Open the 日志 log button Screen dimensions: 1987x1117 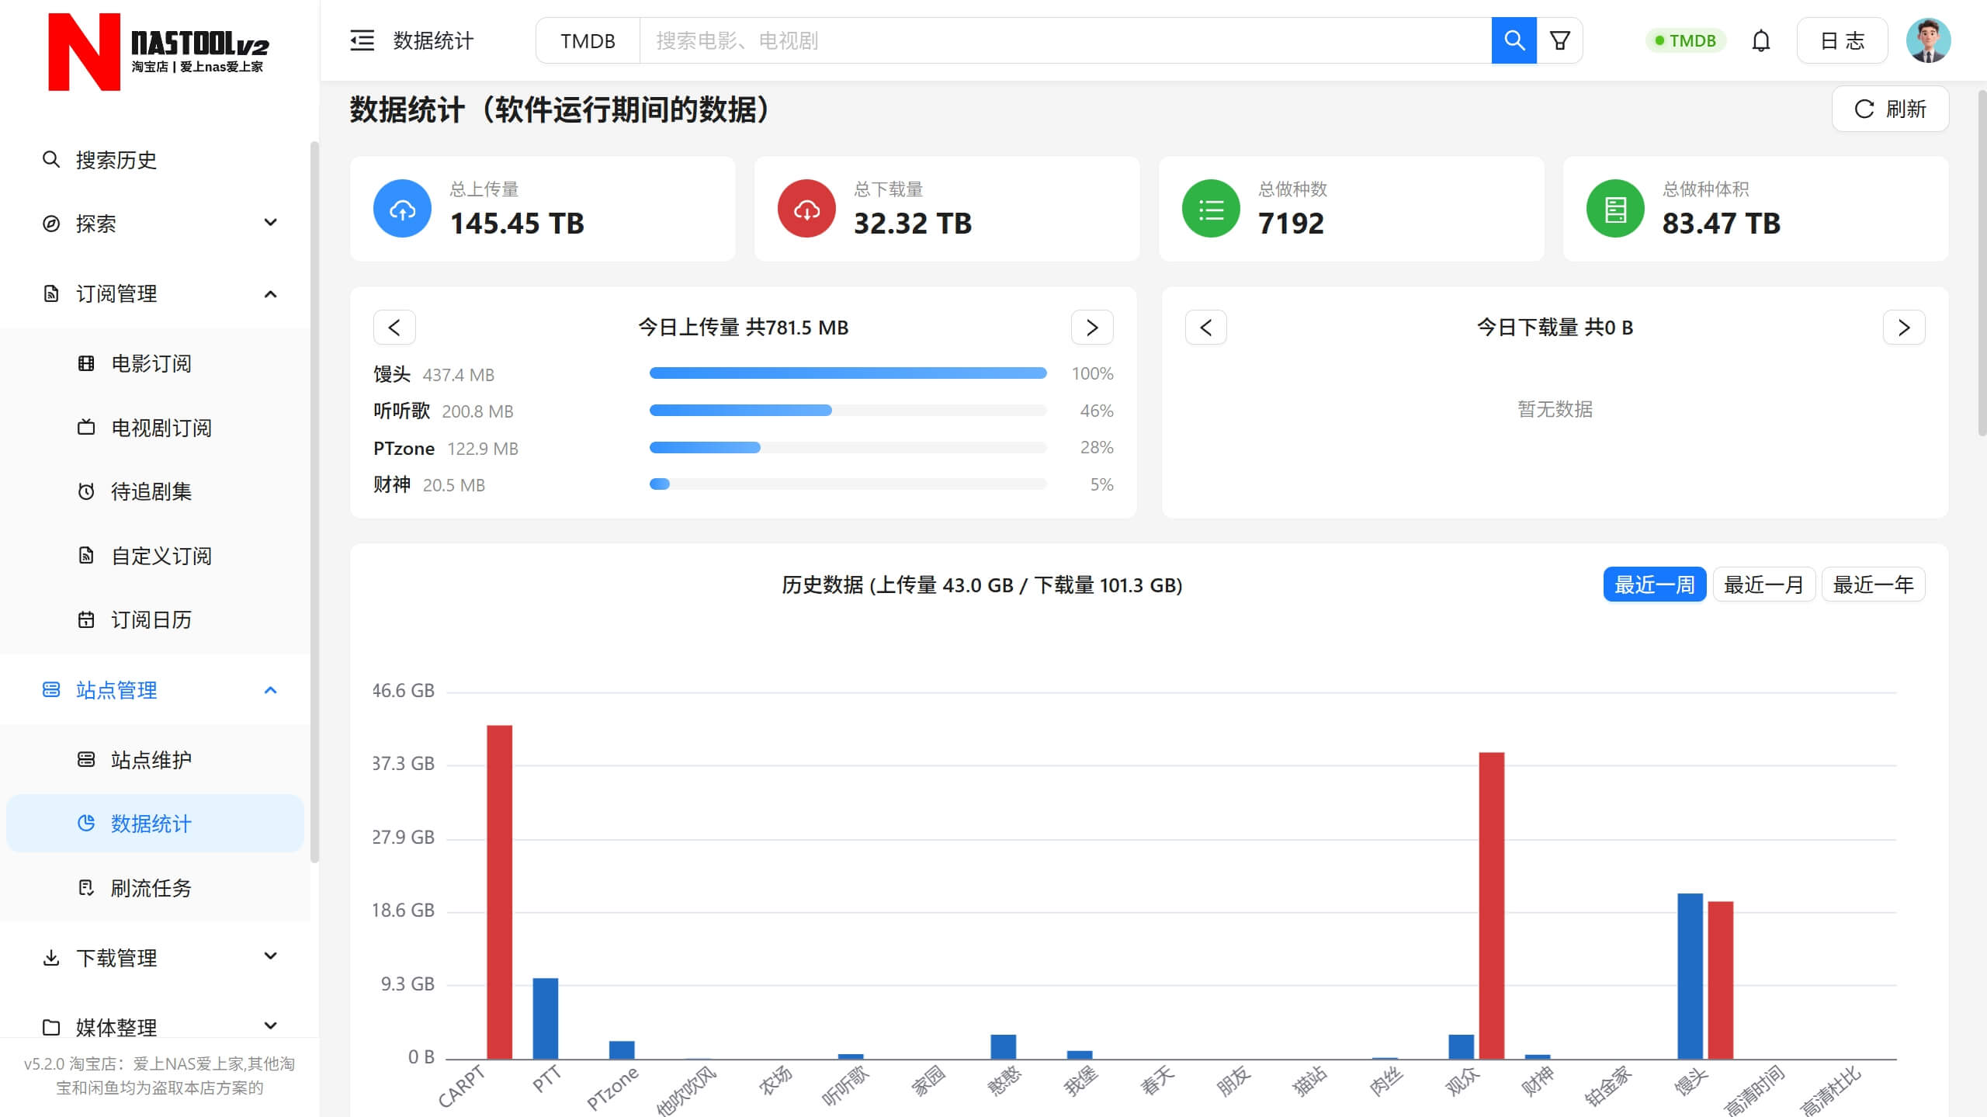pyautogui.click(x=1842, y=40)
